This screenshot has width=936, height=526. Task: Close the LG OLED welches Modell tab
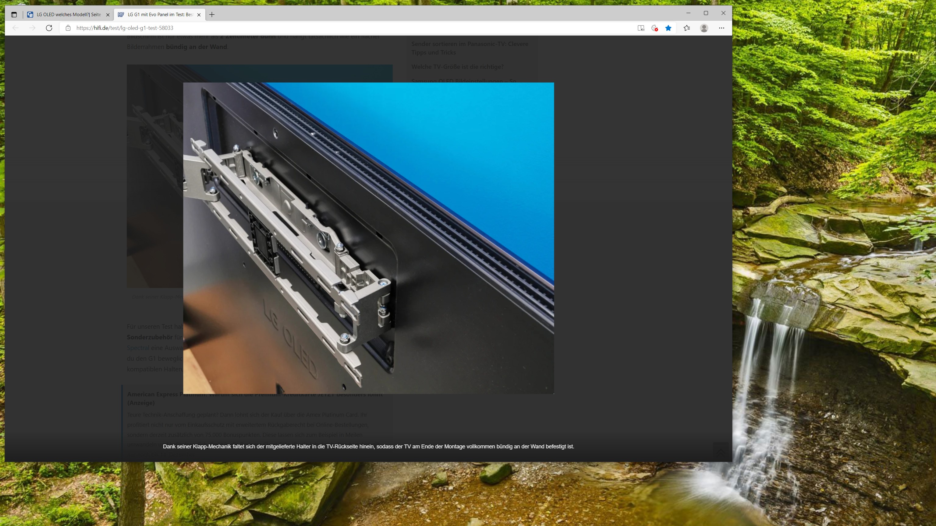tap(108, 15)
